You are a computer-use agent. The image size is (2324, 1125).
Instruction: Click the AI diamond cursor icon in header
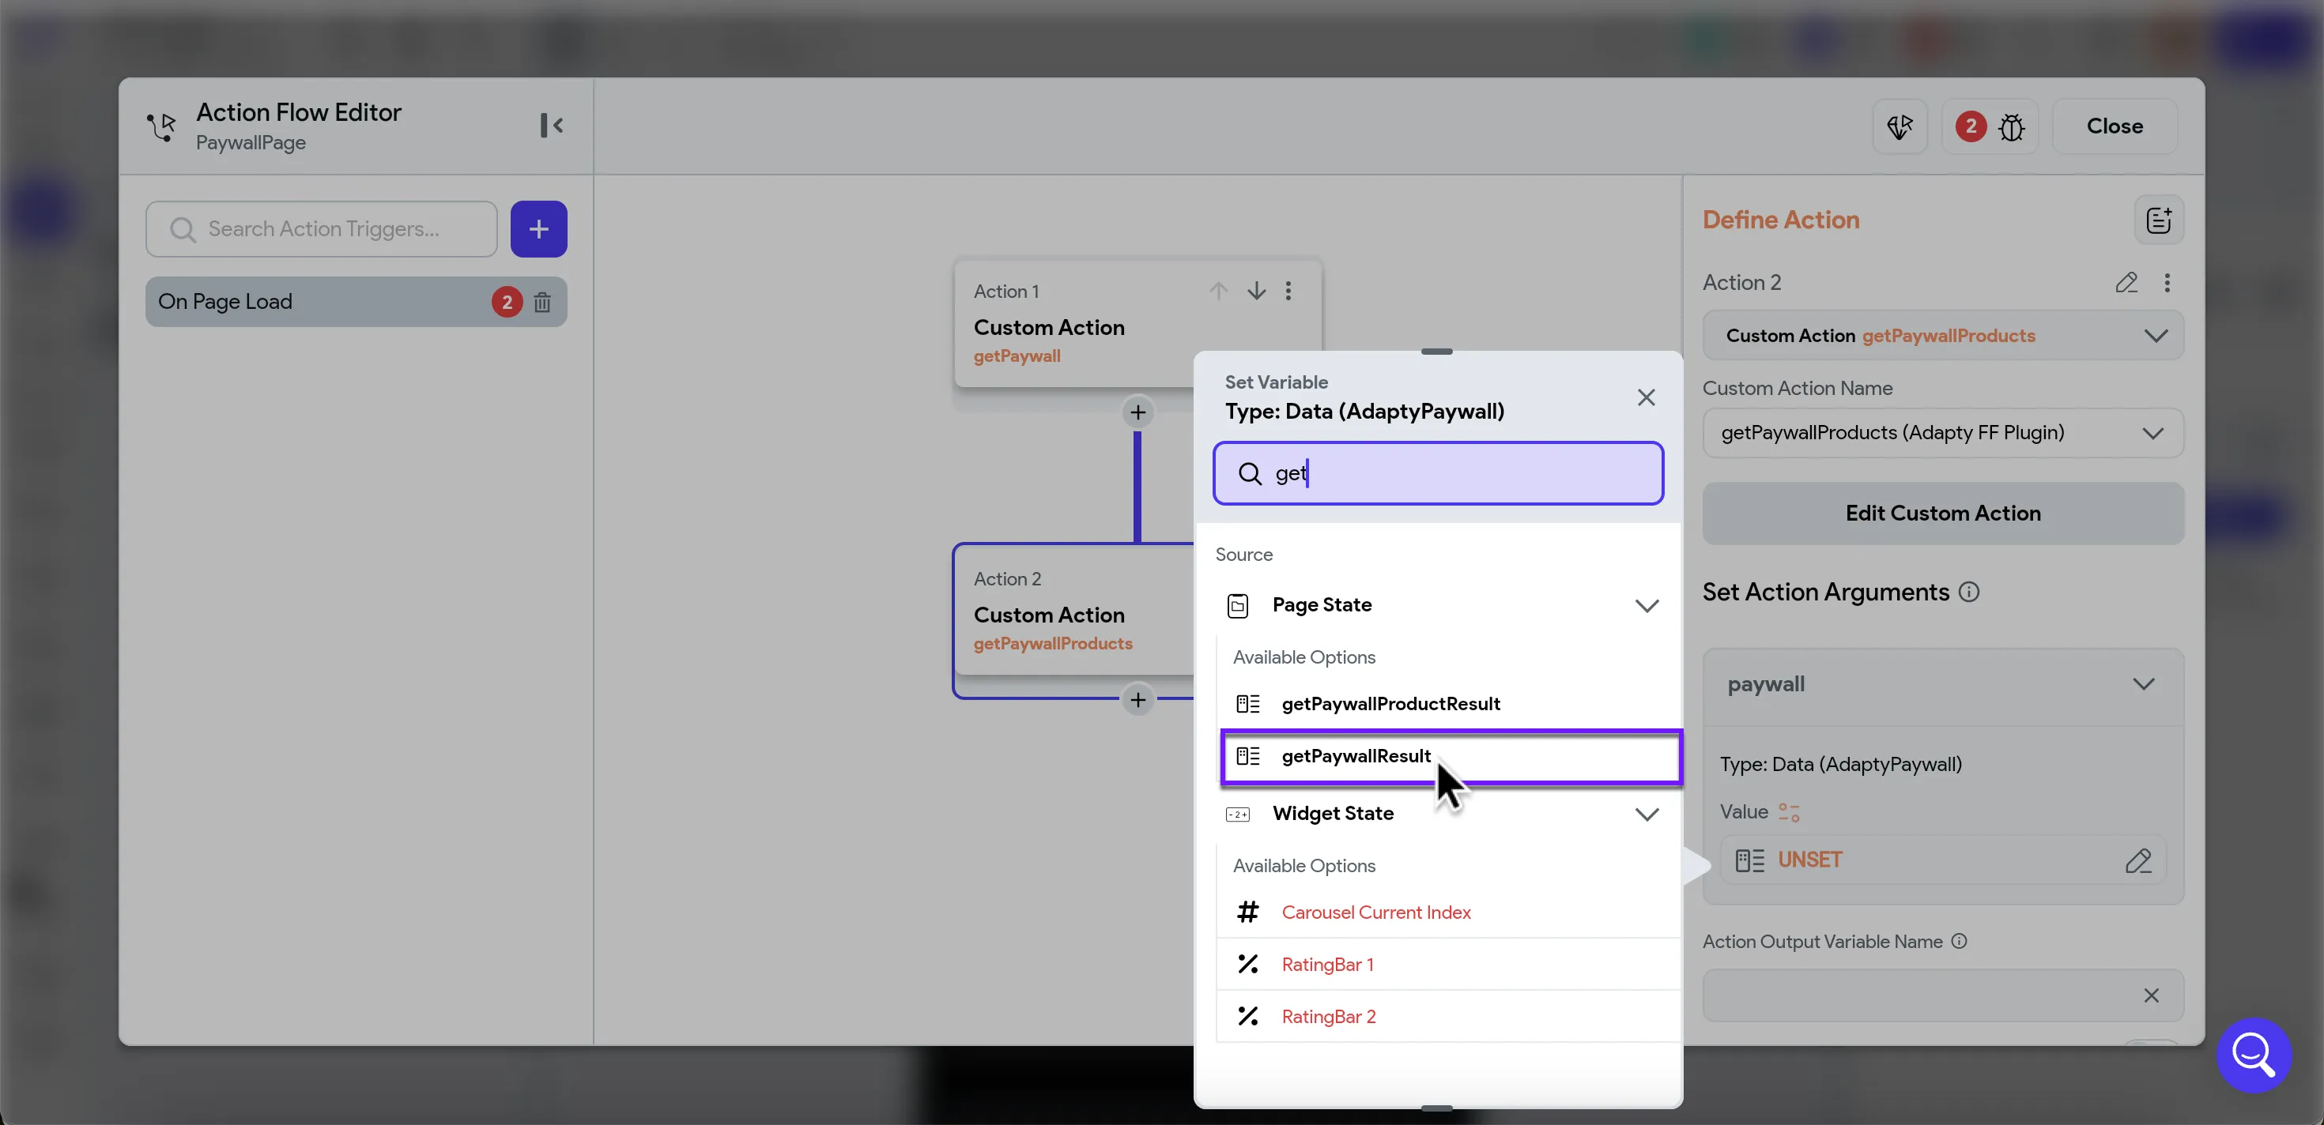pyautogui.click(x=1899, y=127)
